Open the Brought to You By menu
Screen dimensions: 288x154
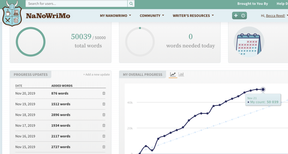[253, 4]
